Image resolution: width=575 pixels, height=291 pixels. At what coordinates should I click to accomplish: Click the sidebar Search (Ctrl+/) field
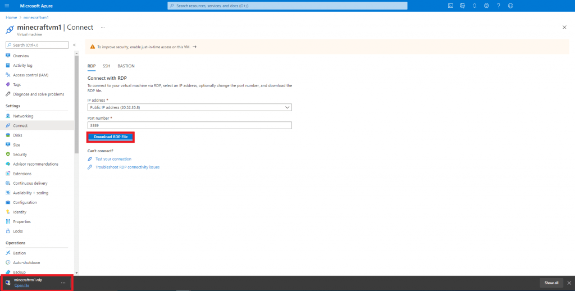click(37, 45)
